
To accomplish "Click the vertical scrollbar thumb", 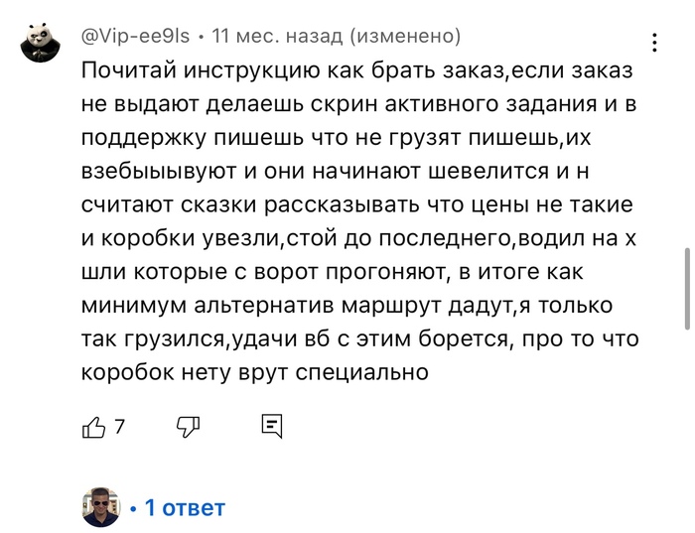I will tap(686, 288).
